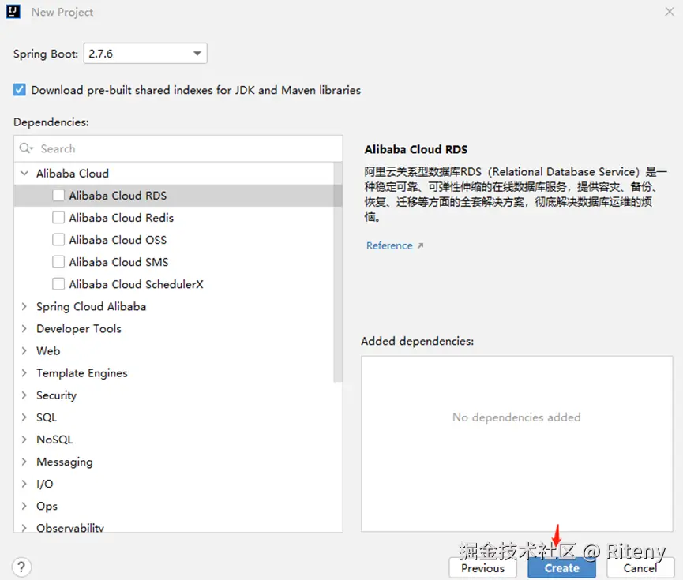Expand the Security group
This screenshot has width=683, height=580.
(24, 395)
